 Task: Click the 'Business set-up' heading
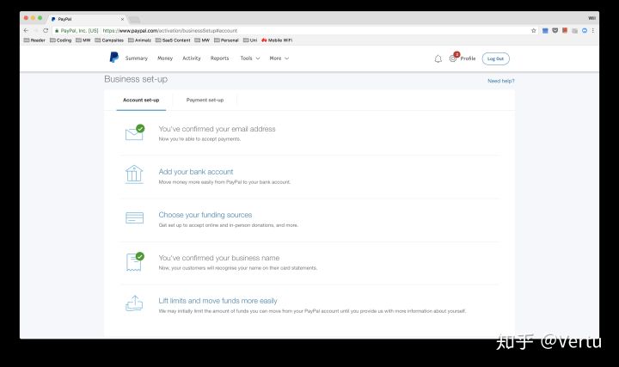[136, 79]
